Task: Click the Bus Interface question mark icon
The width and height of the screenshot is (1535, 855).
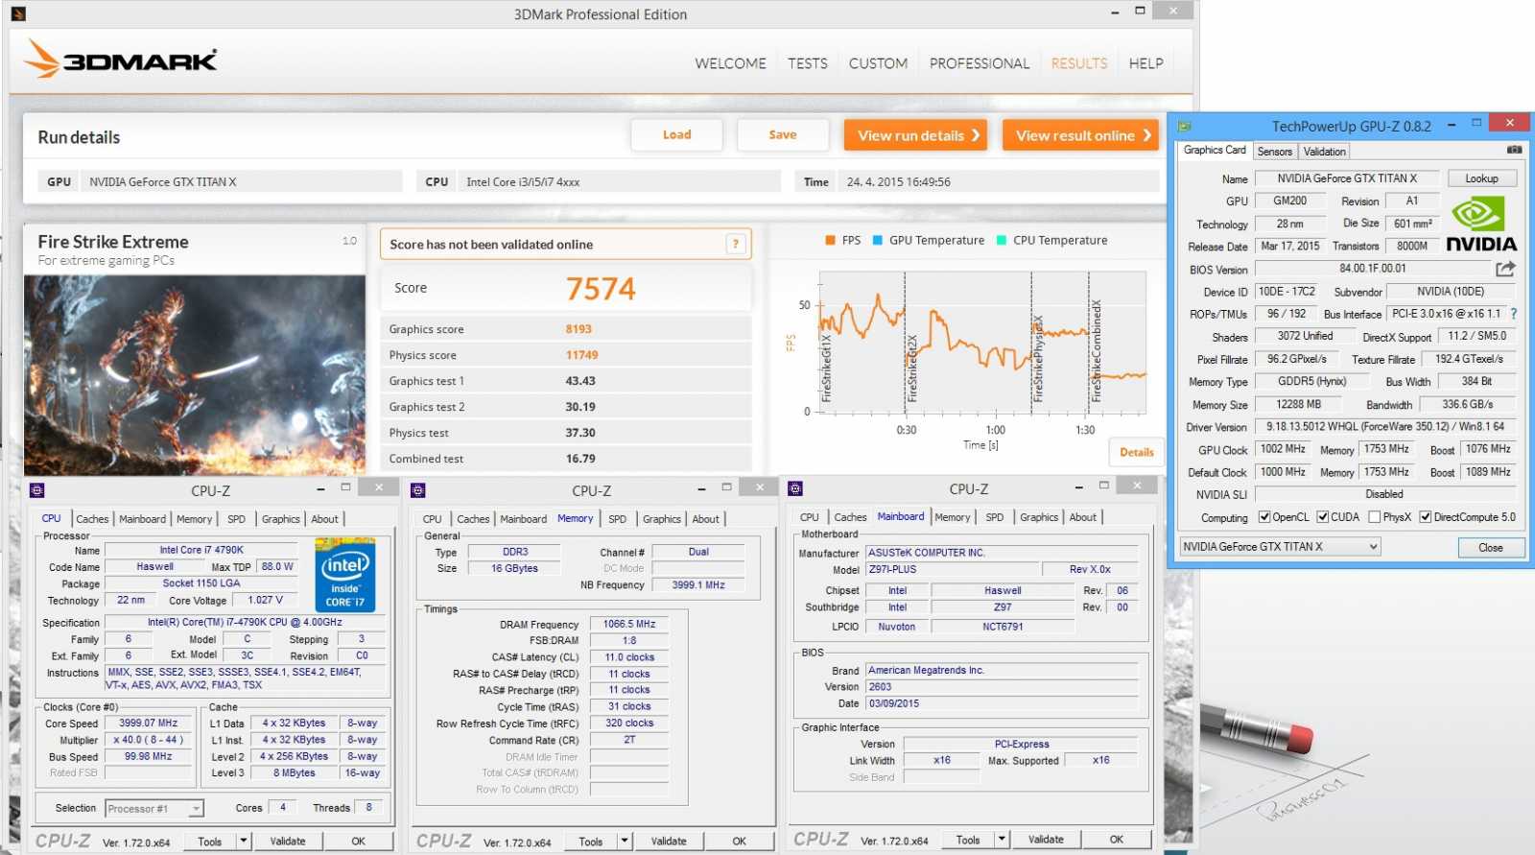Action: 1514,314
